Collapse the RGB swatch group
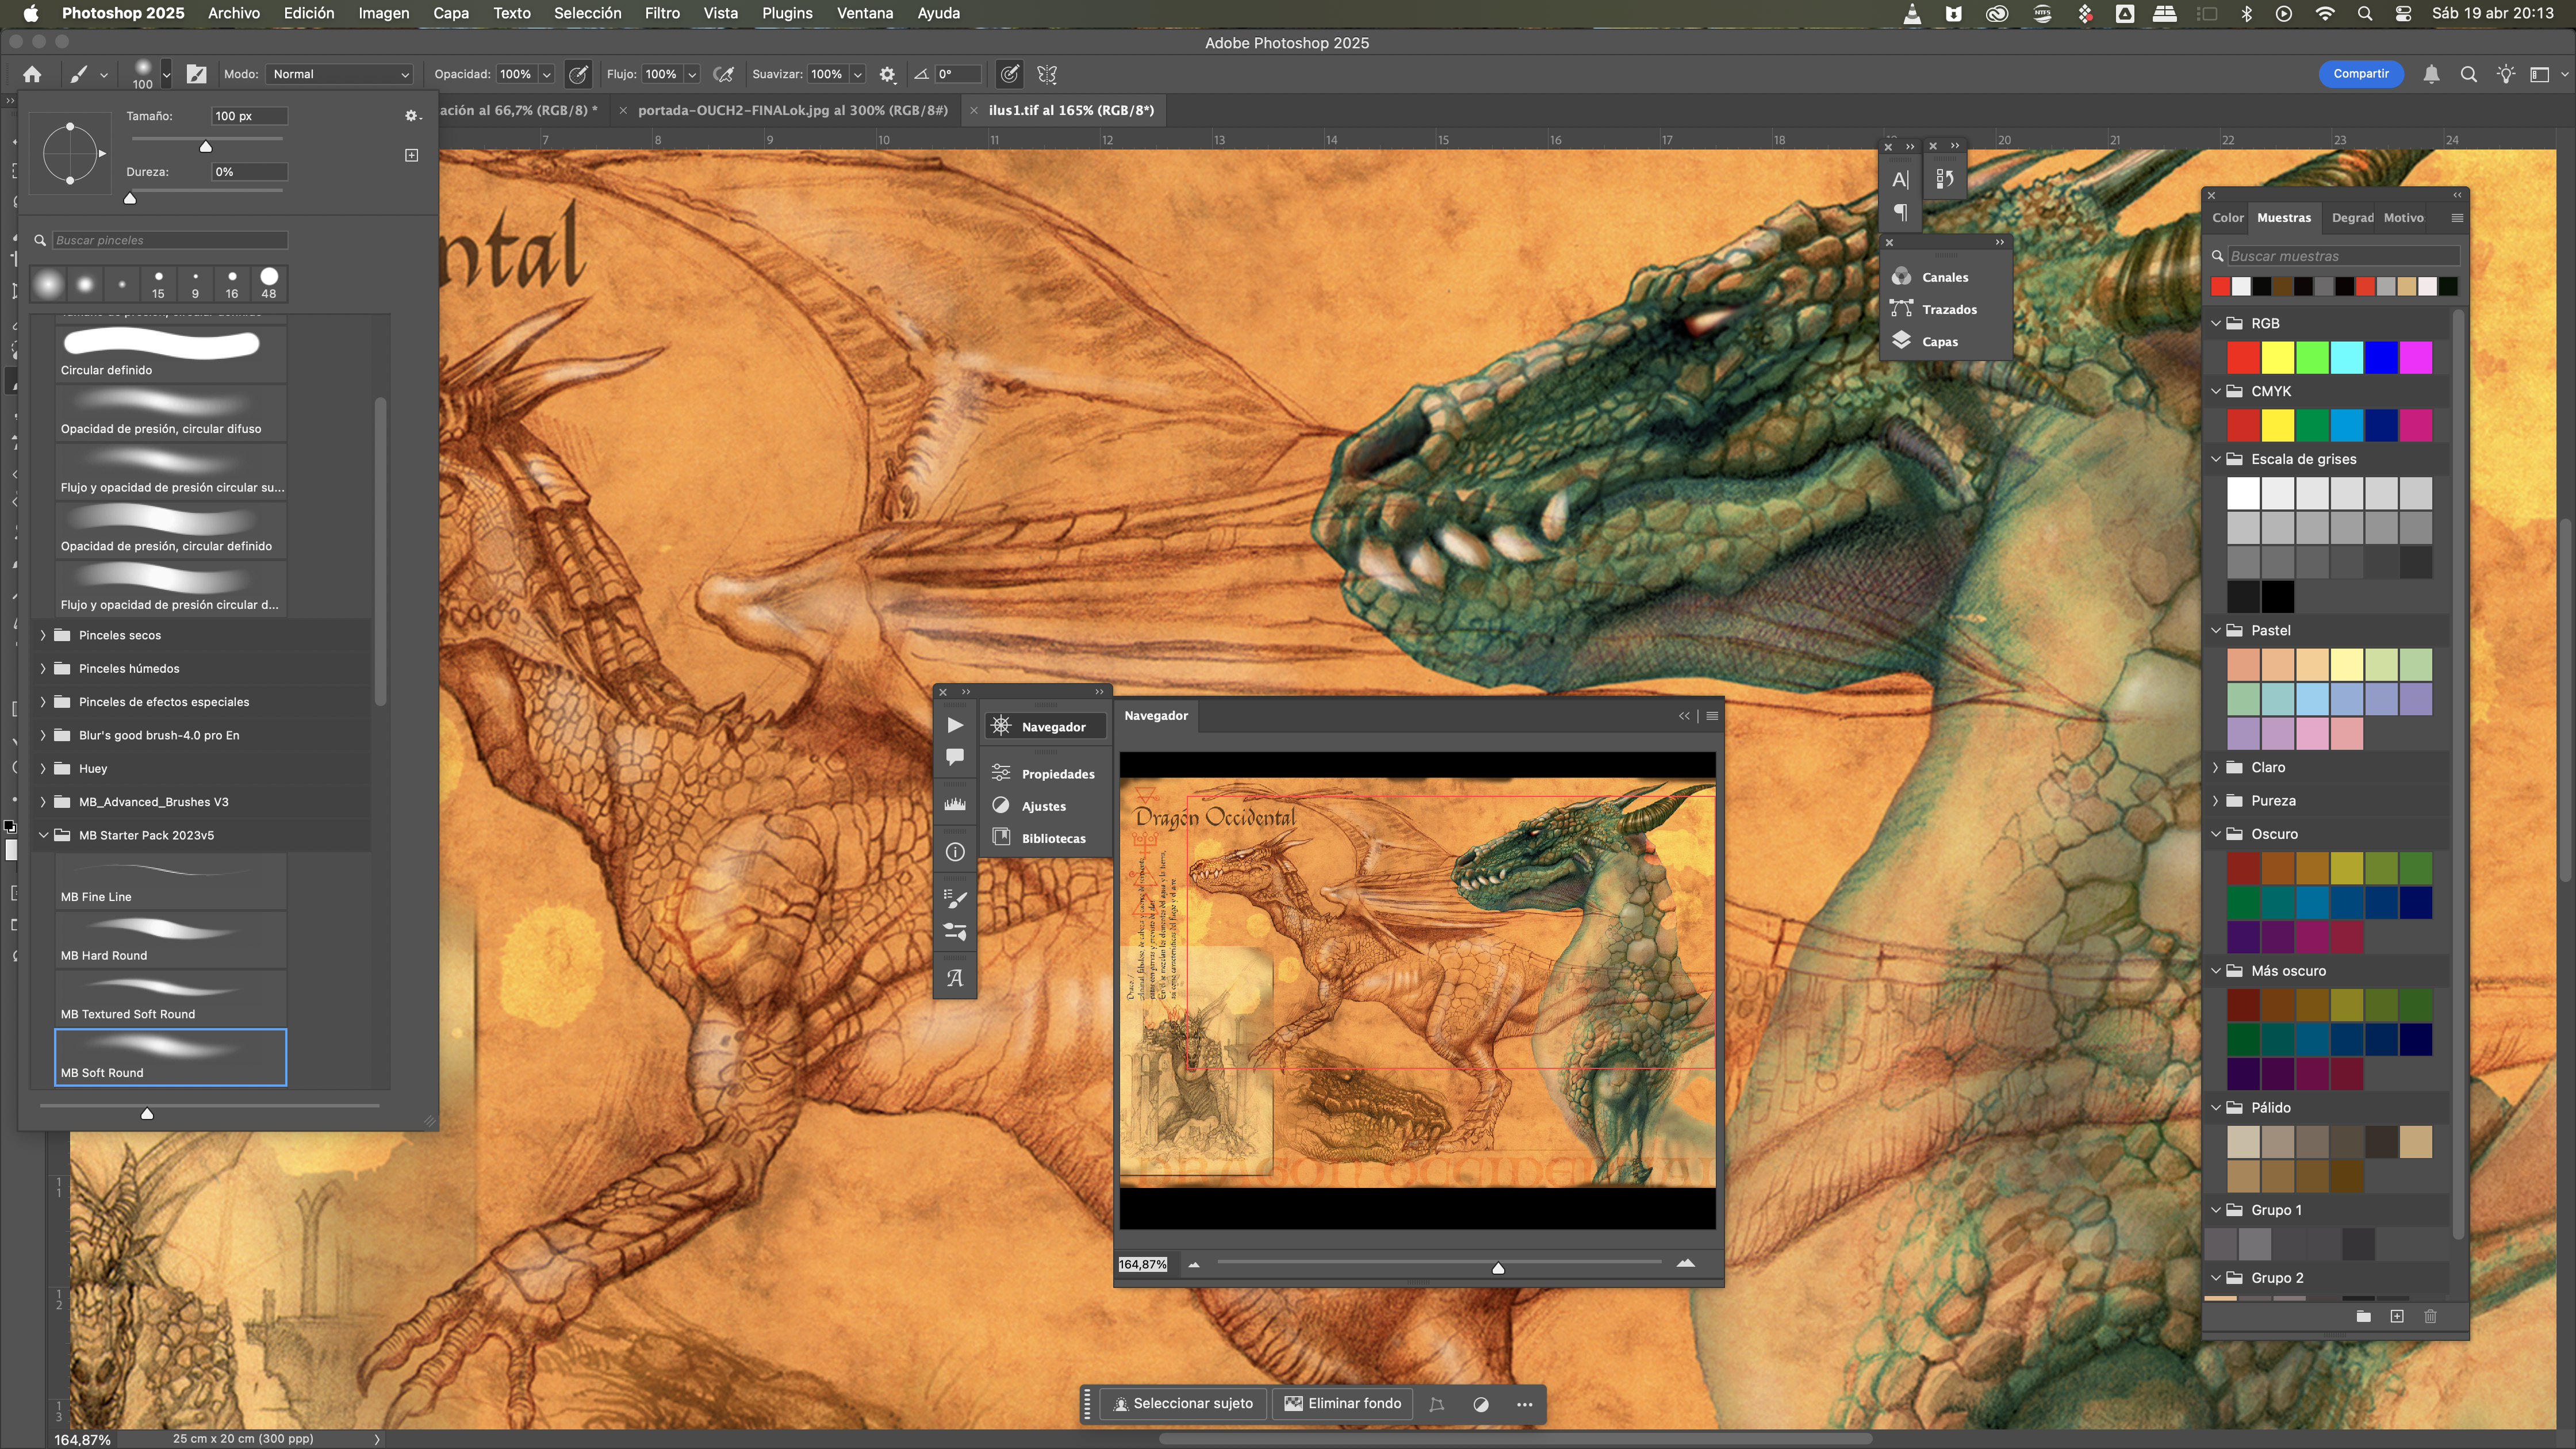Screen dimensions: 2576x1449 coord(2216,323)
